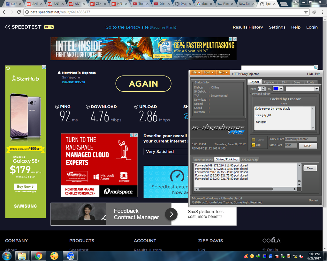Click the Chrome taskbar icon

pyautogui.click(x=38, y=256)
